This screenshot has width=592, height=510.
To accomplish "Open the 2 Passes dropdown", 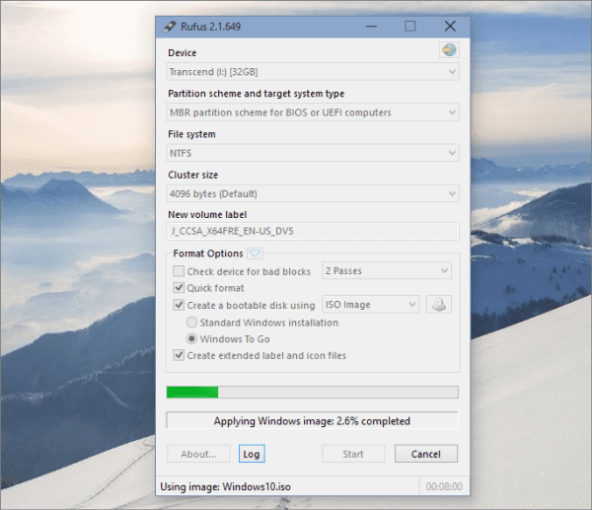I will [387, 270].
